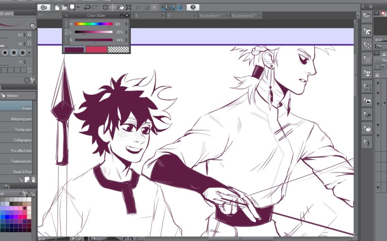Open 3D material folder icon

pyautogui.click(x=367, y=129)
